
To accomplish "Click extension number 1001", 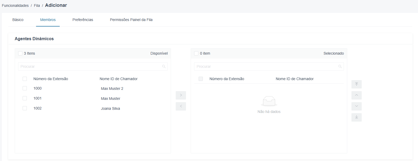I will tap(38, 98).
